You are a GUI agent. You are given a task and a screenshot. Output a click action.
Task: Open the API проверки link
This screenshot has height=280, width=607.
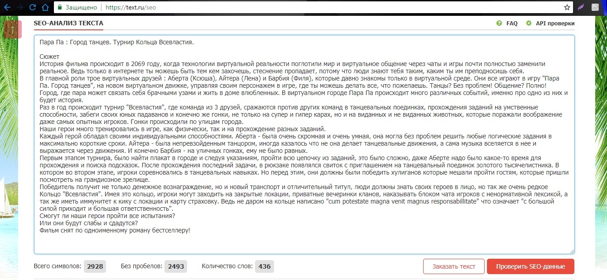[555, 24]
